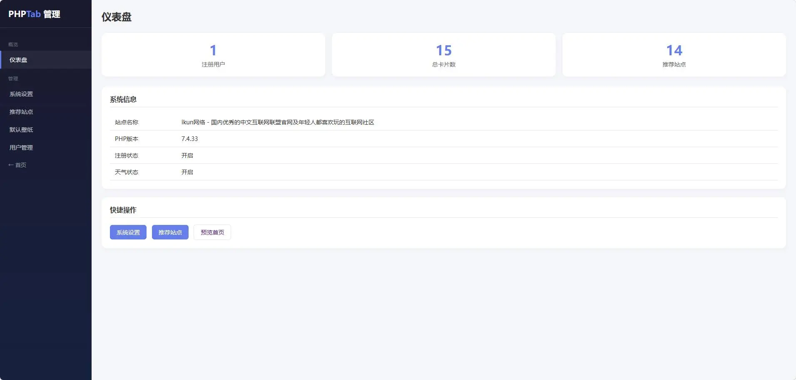The width and height of the screenshot is (796, 380).
Task: Click the 推荐站点 stat card showing 14
Action: click(x=674, y=54)
